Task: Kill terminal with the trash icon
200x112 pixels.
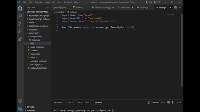Action: pos(172,102)
